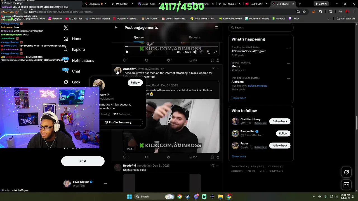The width and height of the screenshot is (358, 201).
Task: Follow Paul miller
Action: pyautogui.click(x=283, y=133)
